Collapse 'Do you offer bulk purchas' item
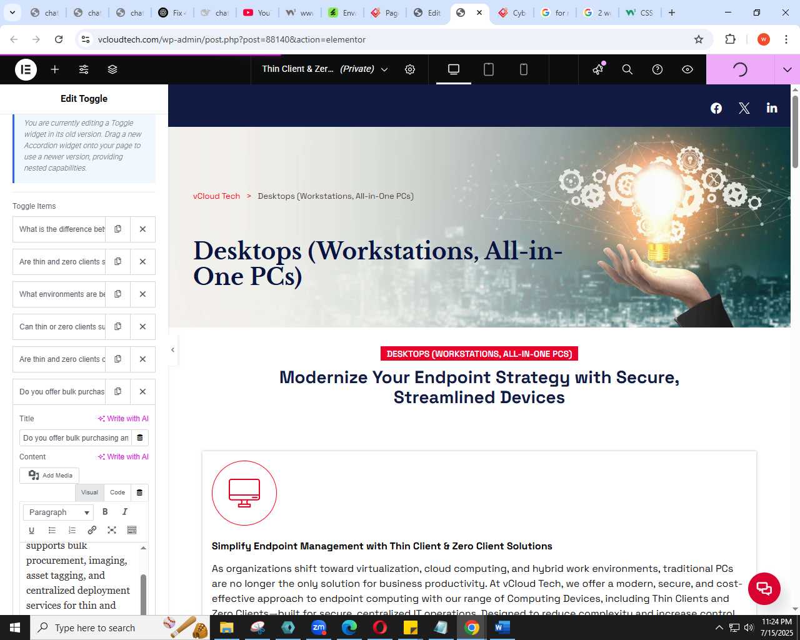Viewport: 800px width, 640px height. point(59,392)
